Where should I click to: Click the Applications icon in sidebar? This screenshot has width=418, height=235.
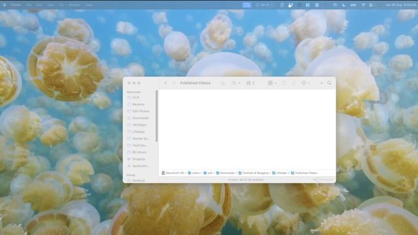pyautogui.click(x=129, y=166)
